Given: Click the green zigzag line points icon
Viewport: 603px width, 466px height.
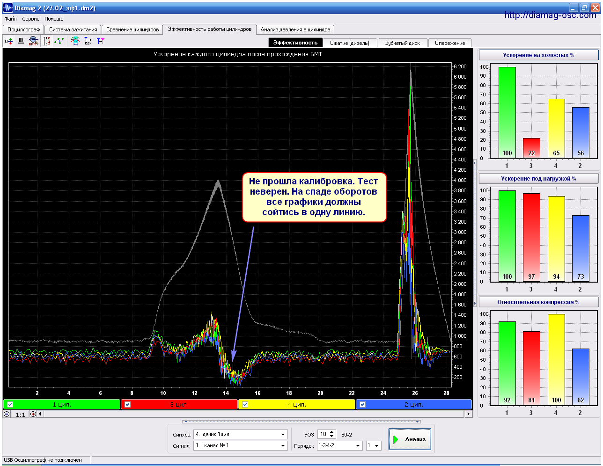Looking at the screenshot, I should pos(59,41).
